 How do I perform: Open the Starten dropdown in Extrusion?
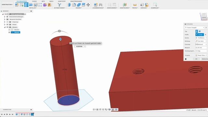201,38
